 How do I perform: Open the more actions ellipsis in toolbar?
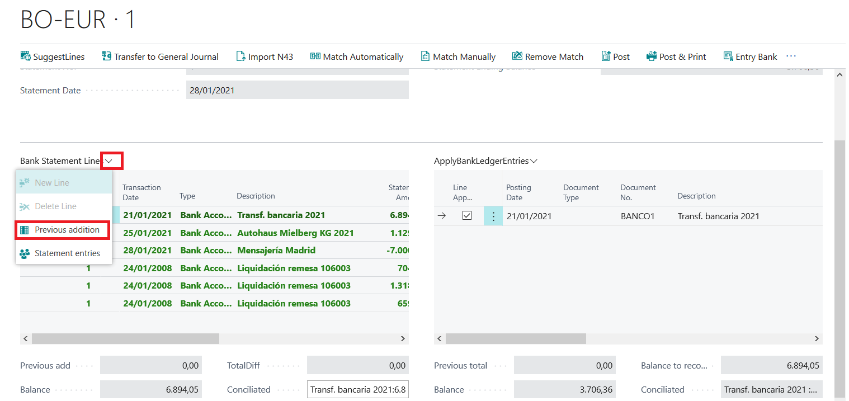click(791, 56)
